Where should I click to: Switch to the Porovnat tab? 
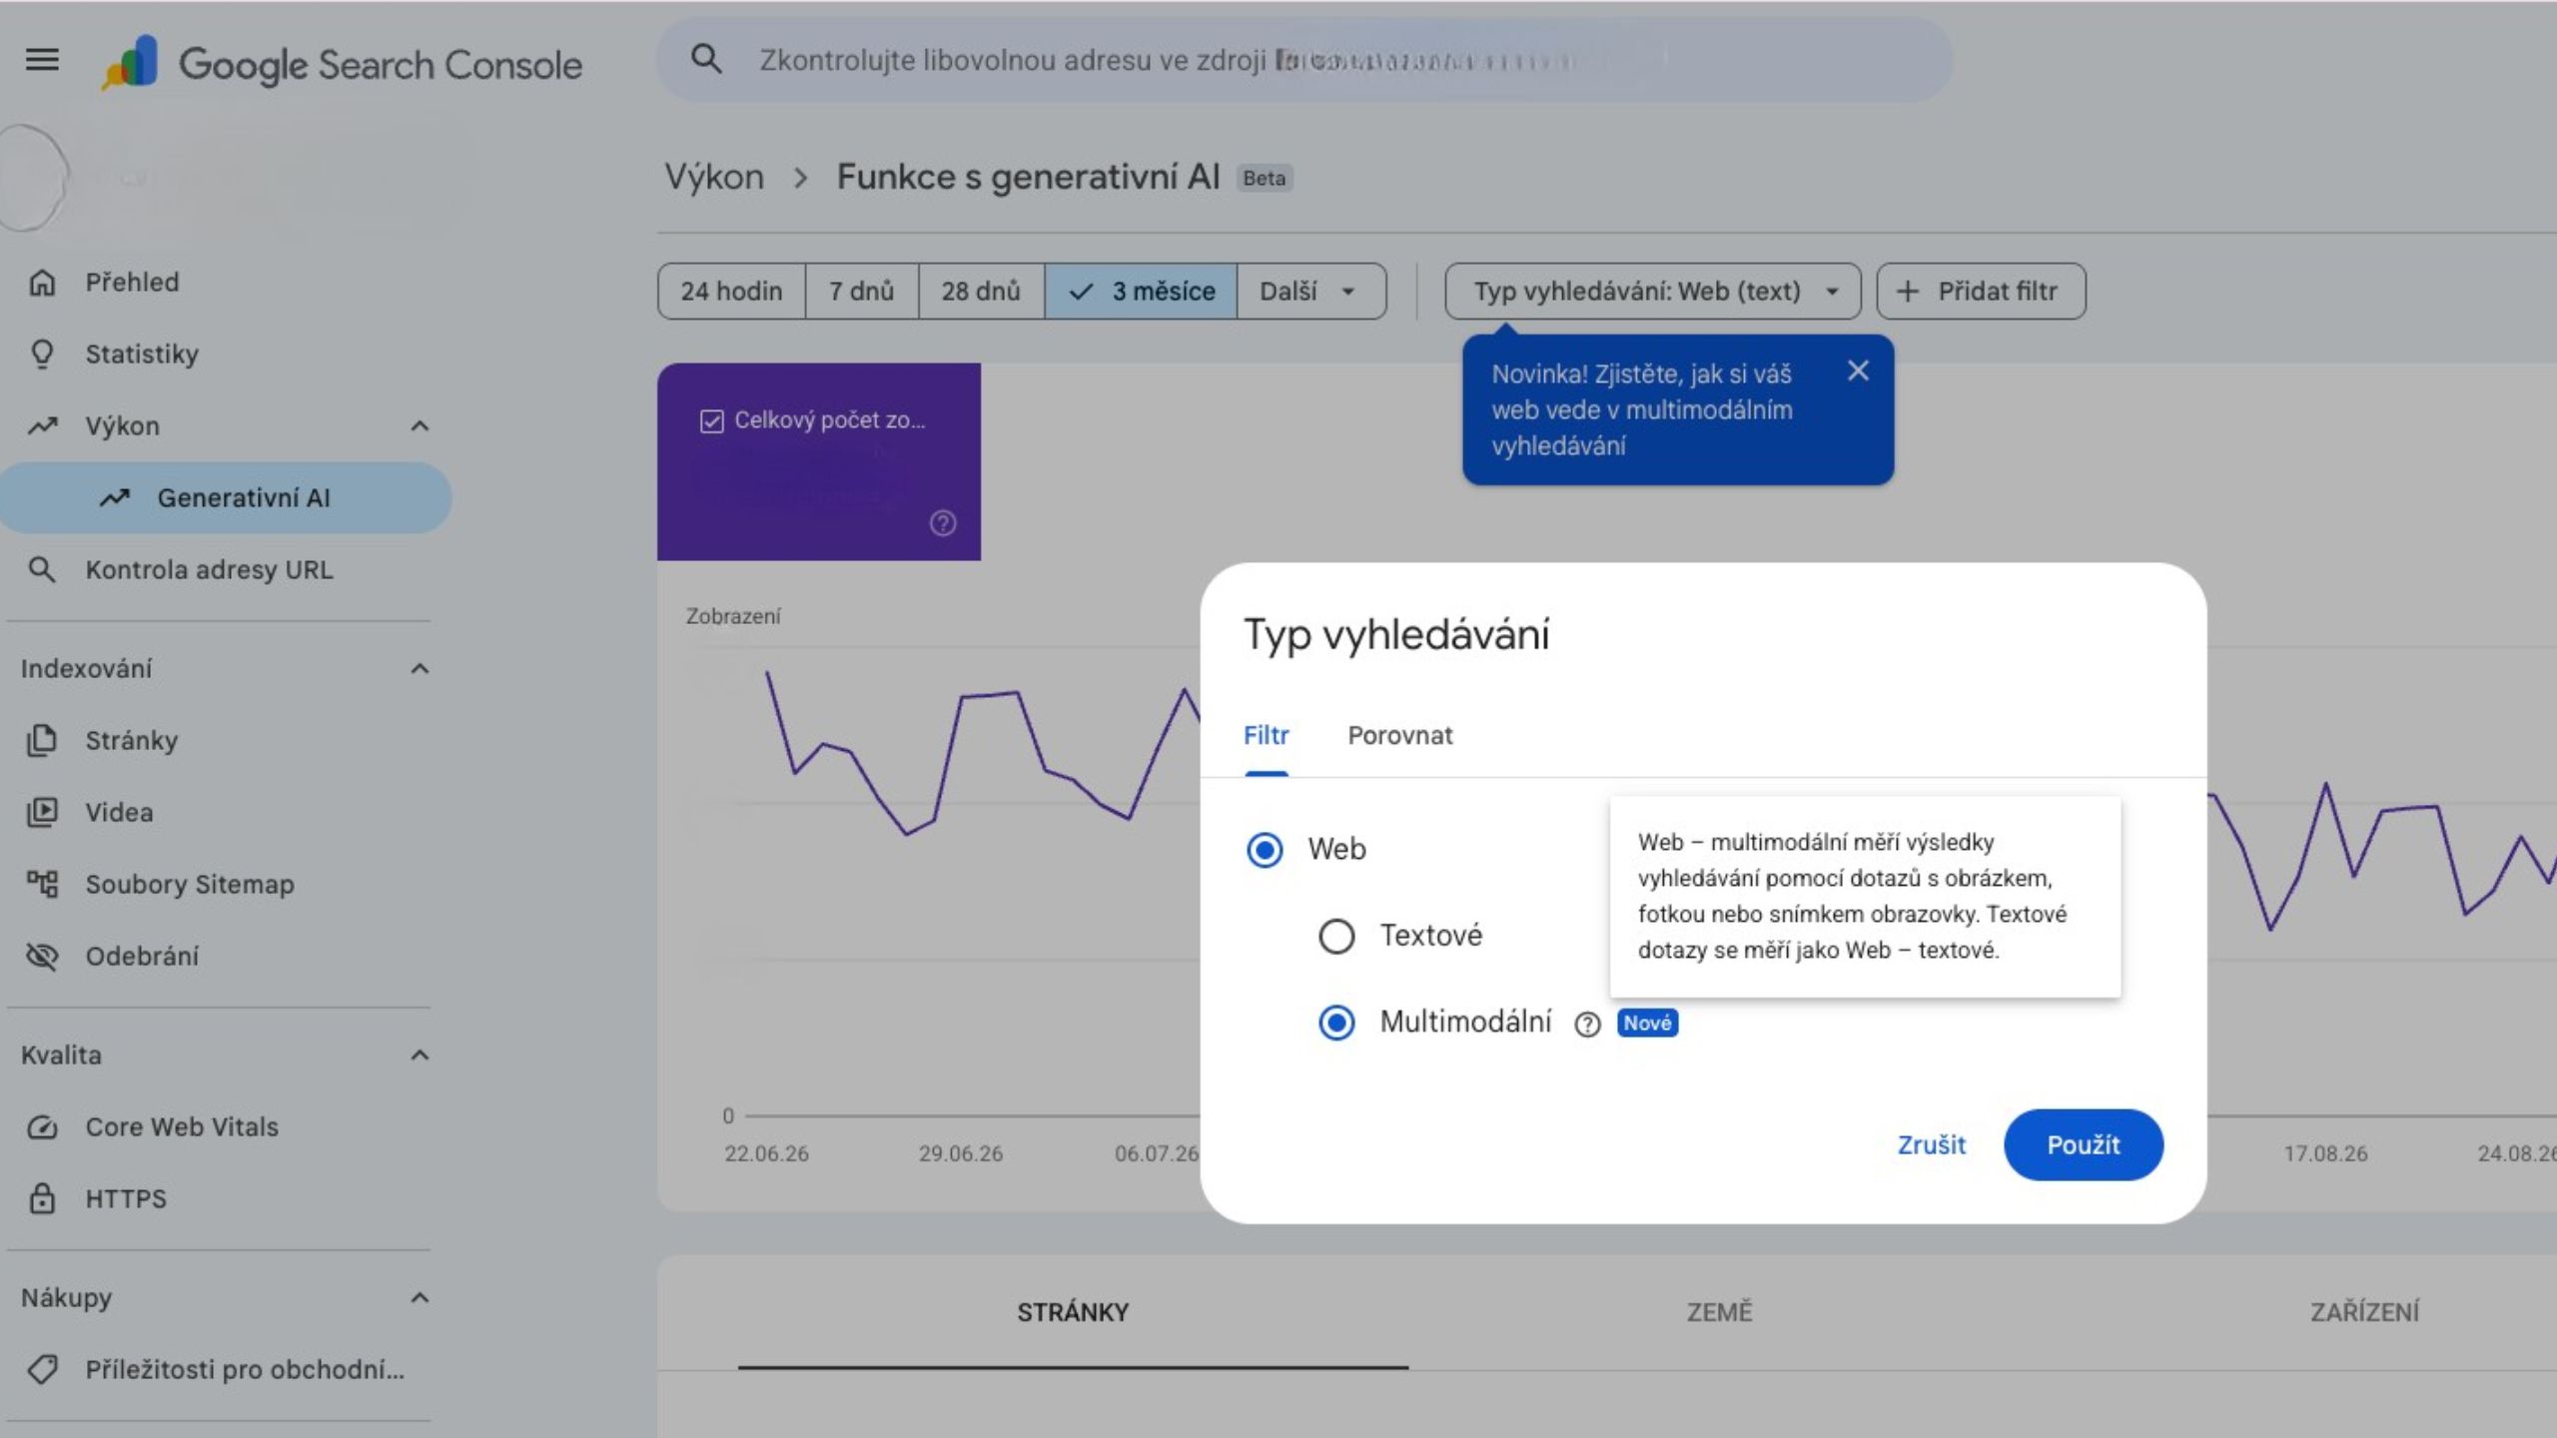point(1399,736)
